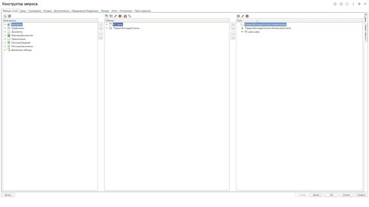
Task: Expand the РегистрыСведений tree node
Action: (x=5, y=43)
